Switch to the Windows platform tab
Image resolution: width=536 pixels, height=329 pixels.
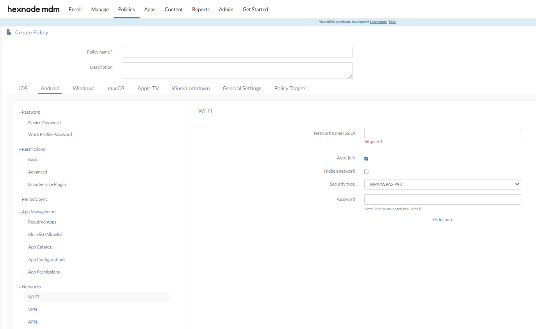click(84, 88)
